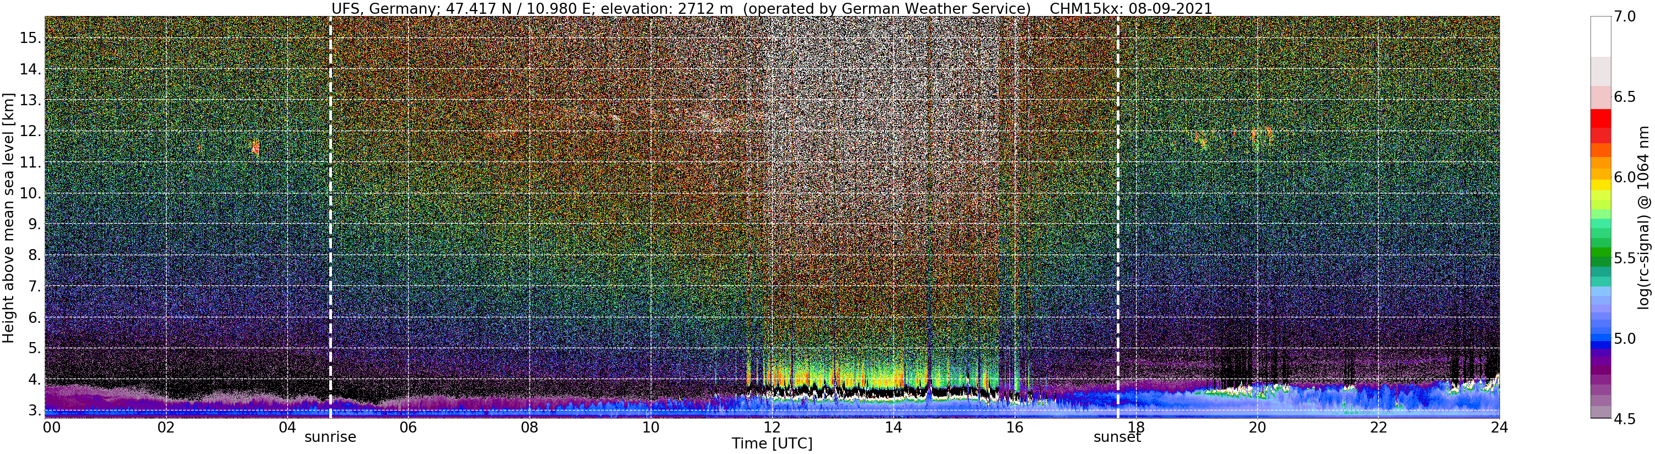Click the 15. tick on height axis
The image size is (1655, 454).
coord(30,38)
